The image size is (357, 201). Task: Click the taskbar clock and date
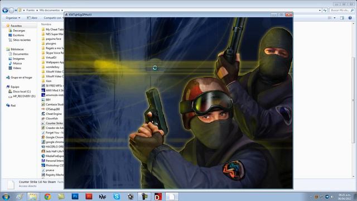[345, 197]
